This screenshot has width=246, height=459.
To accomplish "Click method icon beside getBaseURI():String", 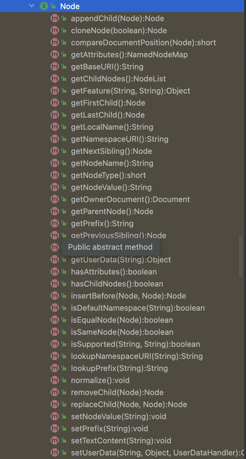I will coord(54,67).
